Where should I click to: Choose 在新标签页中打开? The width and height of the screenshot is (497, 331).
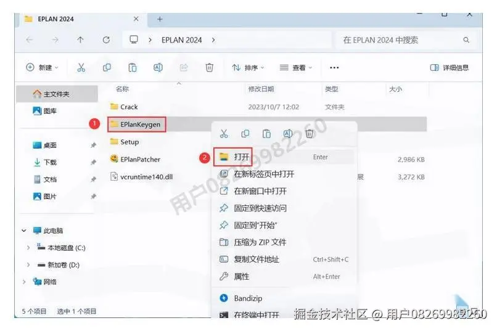tap(284, 174)
